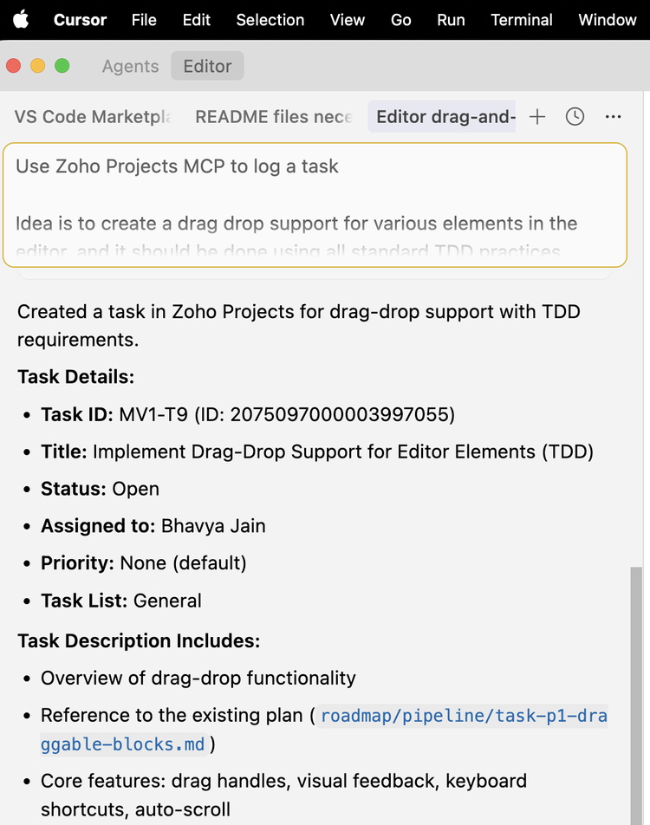
Task: Open the Run menu
Action: (451, 20)
